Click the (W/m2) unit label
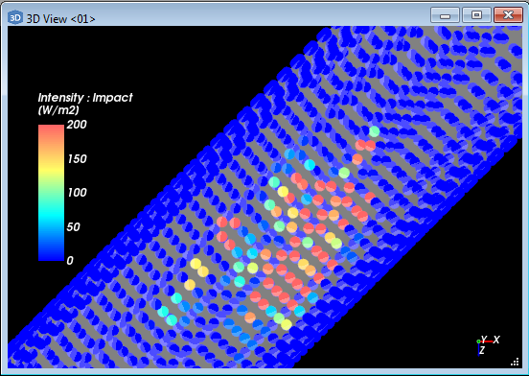This screenshot has height=376, width=529. pyautogui.click(x=58, y=110)
